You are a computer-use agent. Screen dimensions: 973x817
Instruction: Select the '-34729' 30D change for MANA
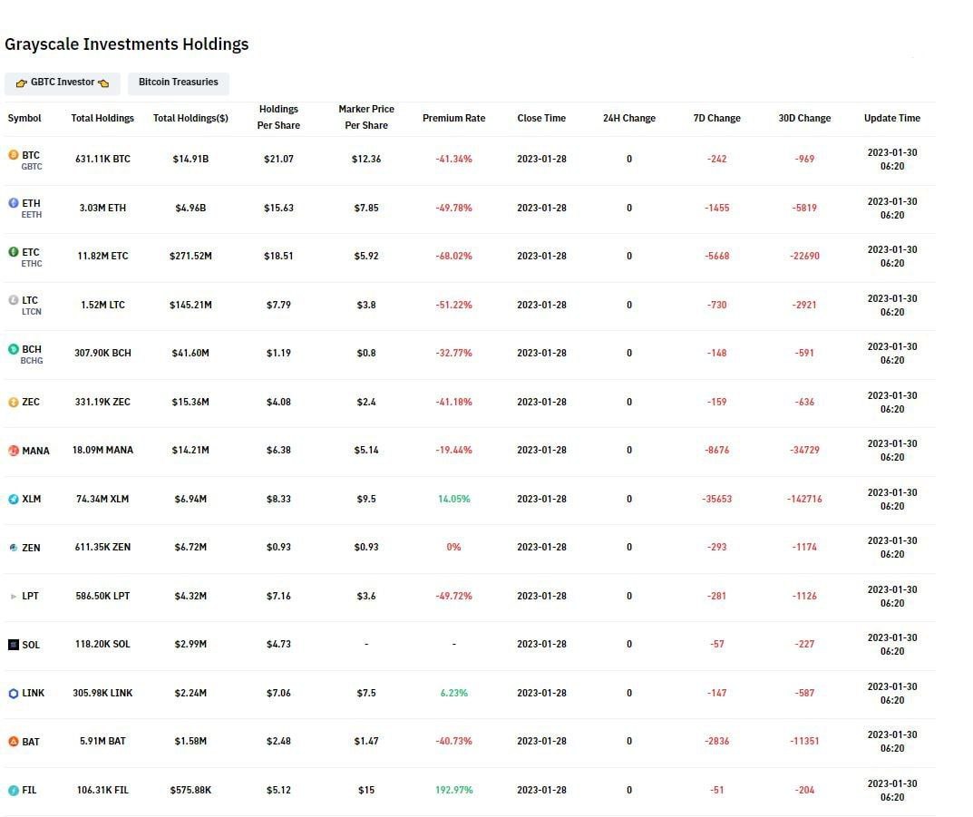pos(805,450)
